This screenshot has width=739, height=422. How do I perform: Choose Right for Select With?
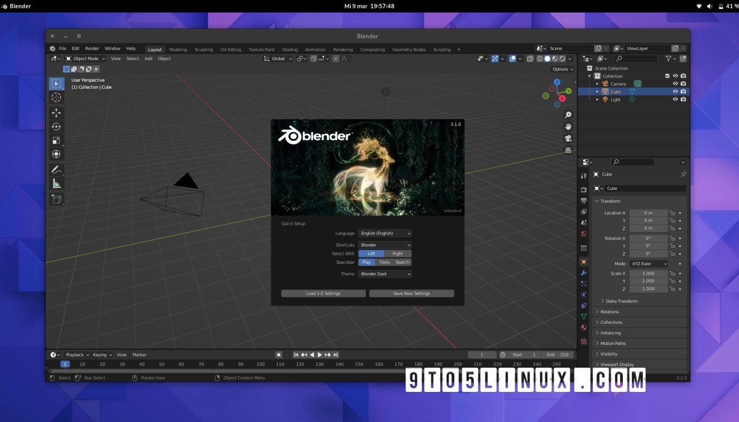(397, 254)
